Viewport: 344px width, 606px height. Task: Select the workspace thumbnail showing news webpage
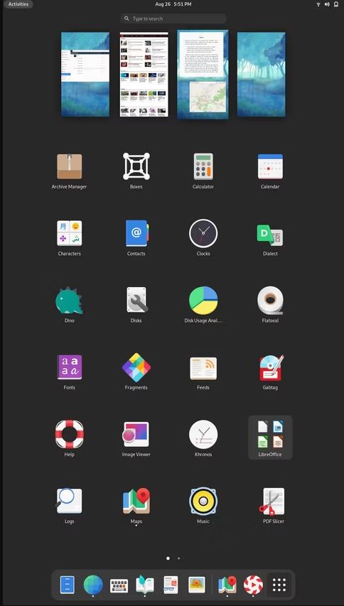coord(144,74)
